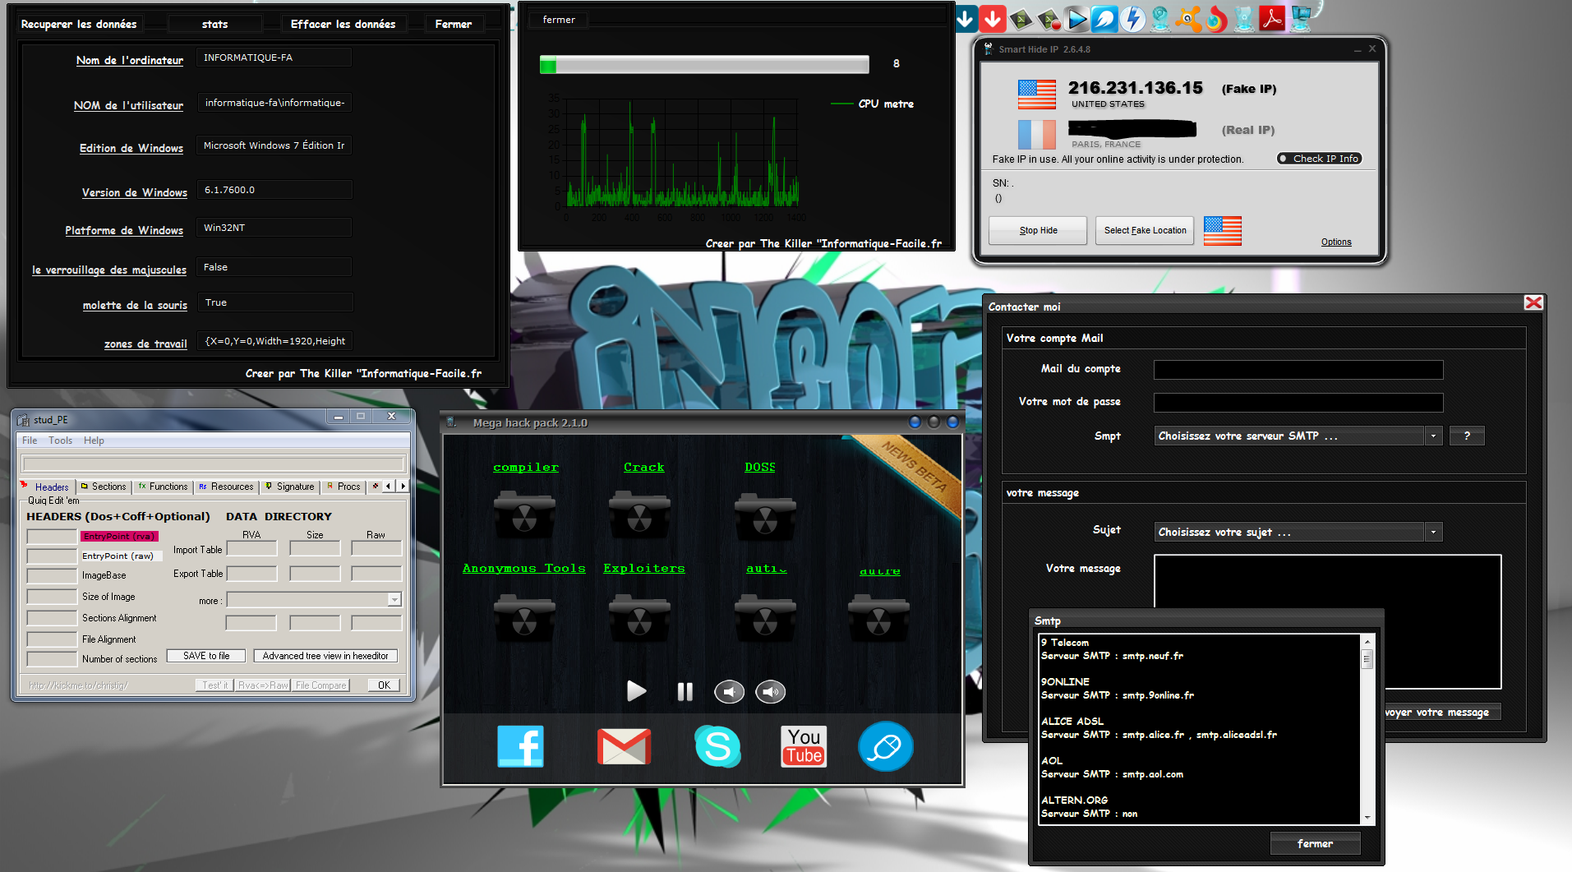Viewport: 1572px width, 872px height.
Task: Click the blue rocket browser dock icon
Action: (1104, 18)
